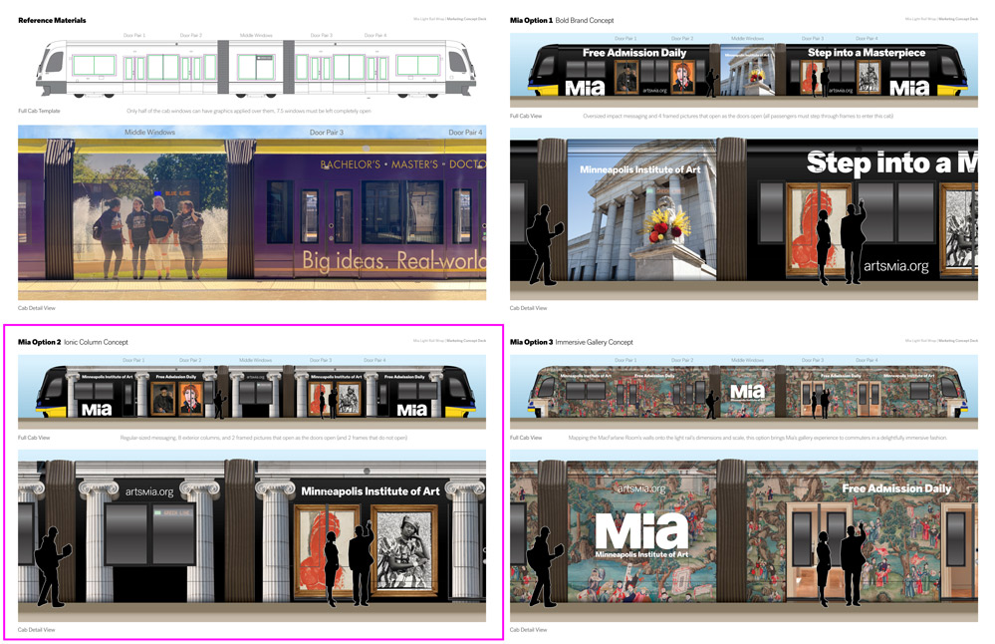Screen dimensions: 995x644
Task: Click the red framed artwork in Option 1 detail
Action: 818,230
